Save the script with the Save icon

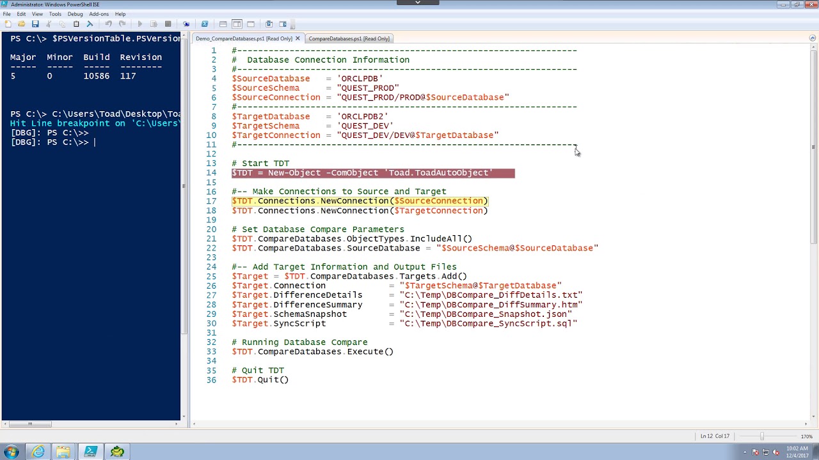click(x=35, y=24)
